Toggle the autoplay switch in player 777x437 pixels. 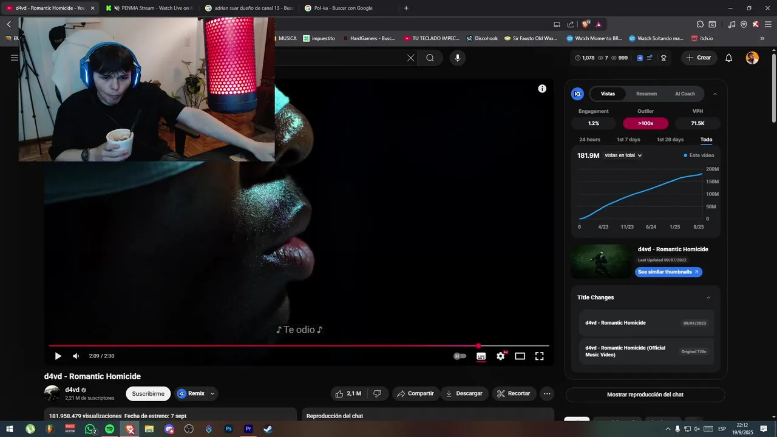[460, 356]
